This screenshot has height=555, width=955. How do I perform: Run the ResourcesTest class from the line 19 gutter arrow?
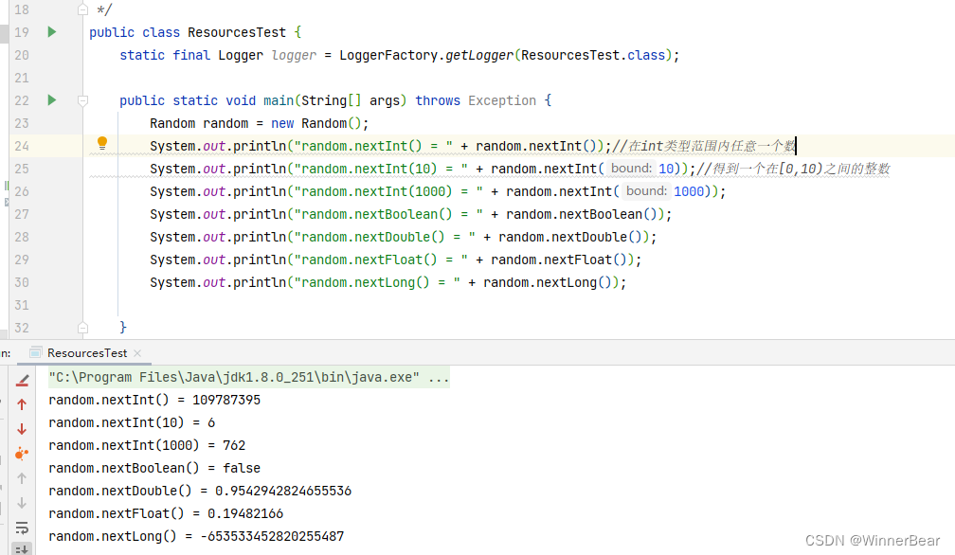(x=52, y=31)
